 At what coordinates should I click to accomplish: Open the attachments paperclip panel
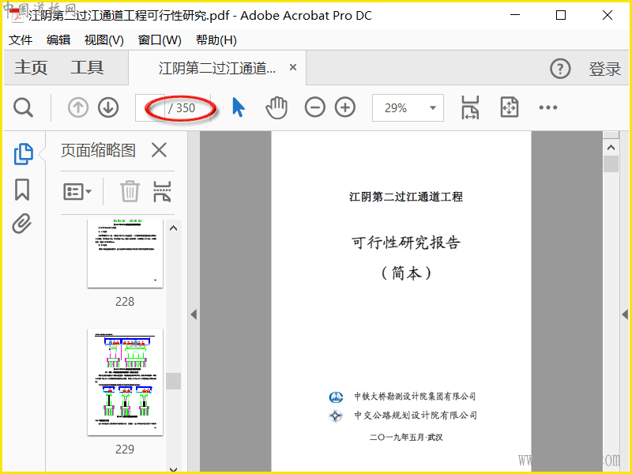click(x=22, y=224)
